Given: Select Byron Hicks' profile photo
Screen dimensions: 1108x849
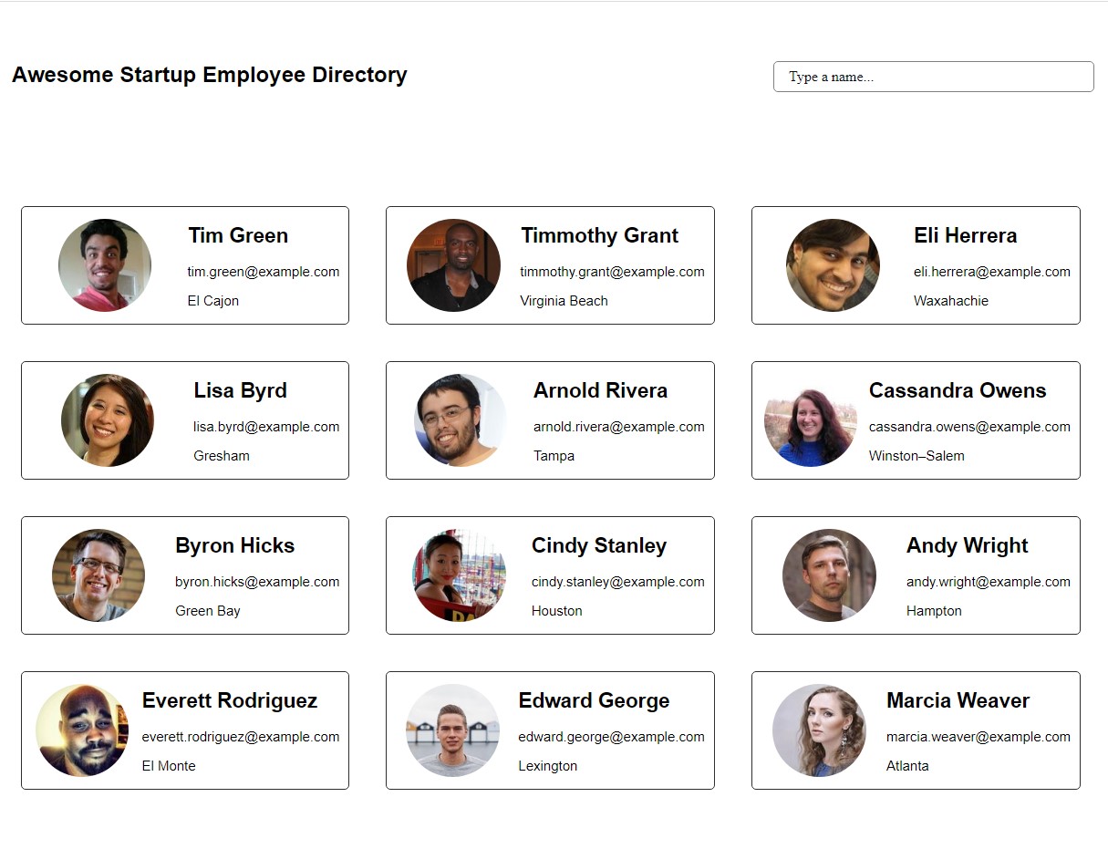Looking at the screenshot, I should 98,575.
